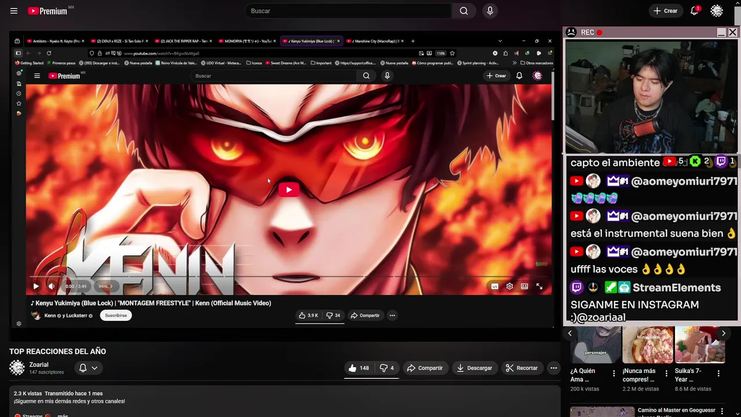
Task: Close the Kenyu Yukimiya browser tab
Action: (338, 41)
